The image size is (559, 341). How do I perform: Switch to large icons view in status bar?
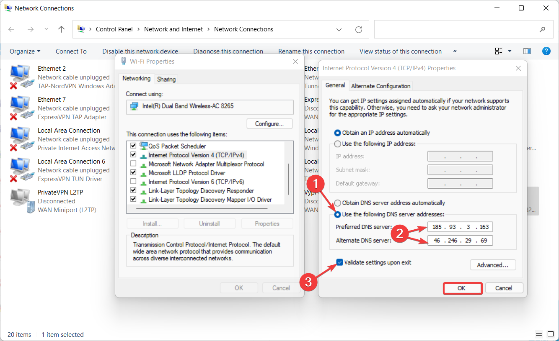(x=550, y=334)
